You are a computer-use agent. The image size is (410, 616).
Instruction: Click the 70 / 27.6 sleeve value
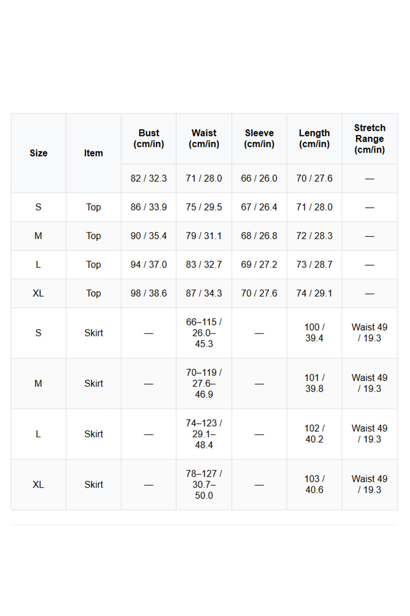pyautogui.click(x=259, y=293)
